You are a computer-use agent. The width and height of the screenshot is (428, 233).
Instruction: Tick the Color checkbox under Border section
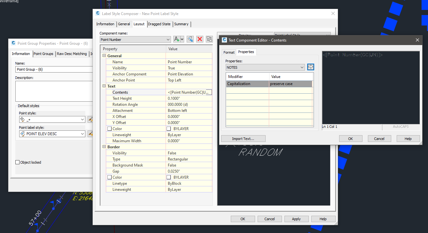pos(110,177)
